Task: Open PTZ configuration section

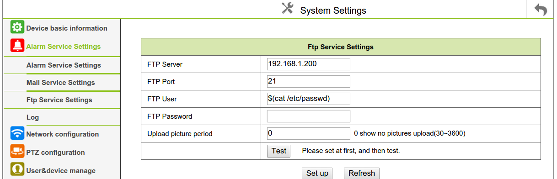Action: pyautogui.click(x=56, y=153)
